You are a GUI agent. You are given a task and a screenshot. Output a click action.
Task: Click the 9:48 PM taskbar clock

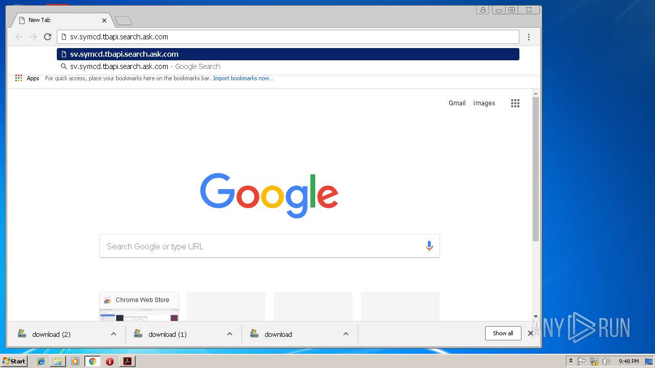628,361
